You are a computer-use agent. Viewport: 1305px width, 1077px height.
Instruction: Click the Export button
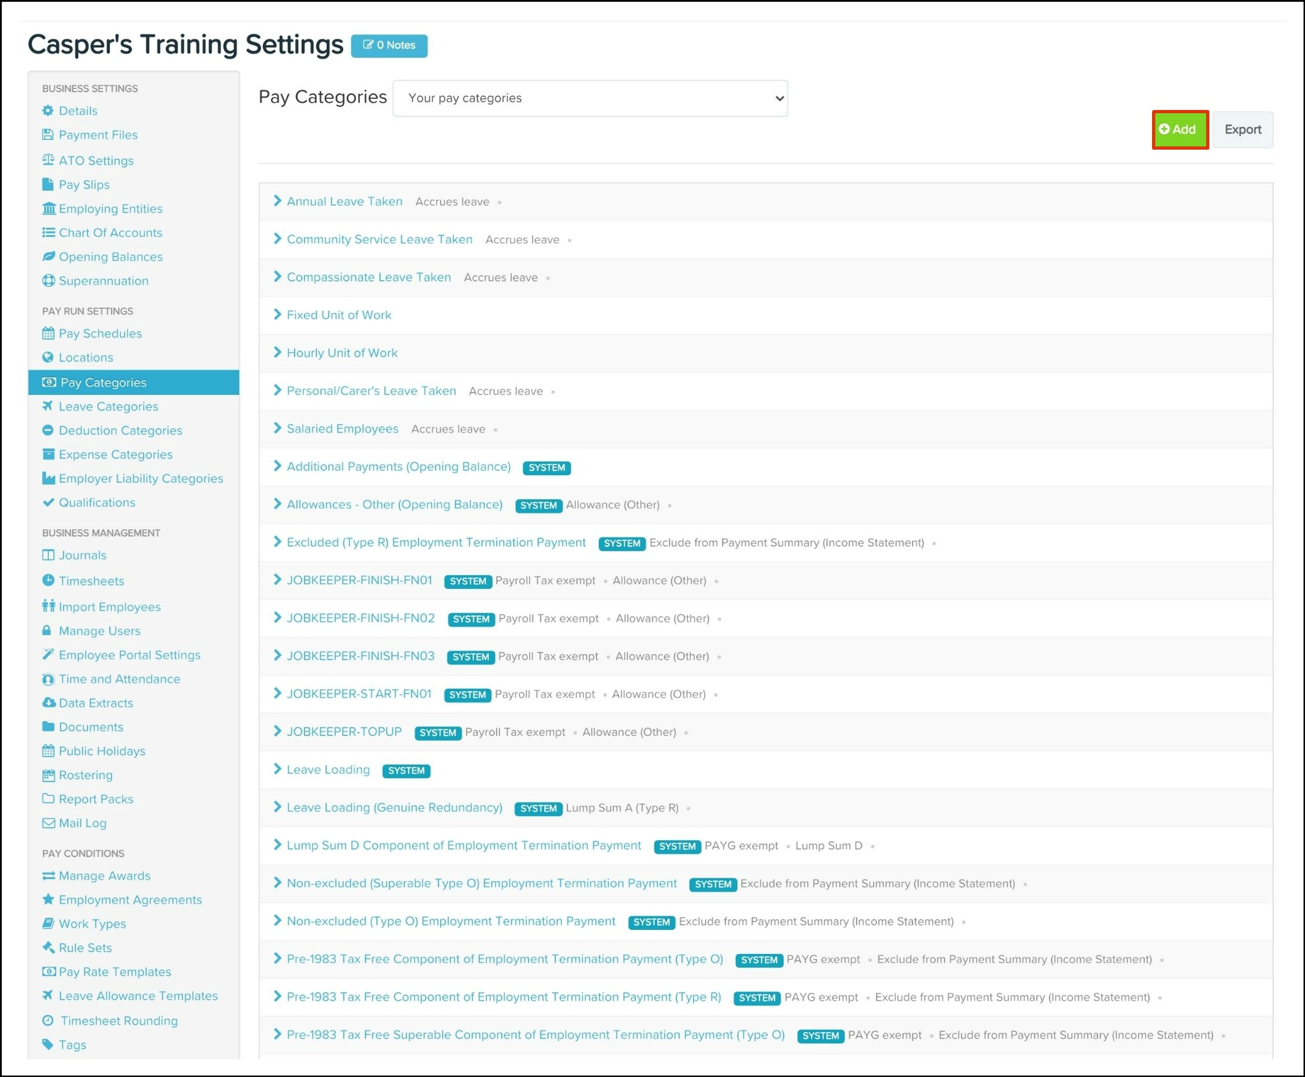[x=1242, y=130]
